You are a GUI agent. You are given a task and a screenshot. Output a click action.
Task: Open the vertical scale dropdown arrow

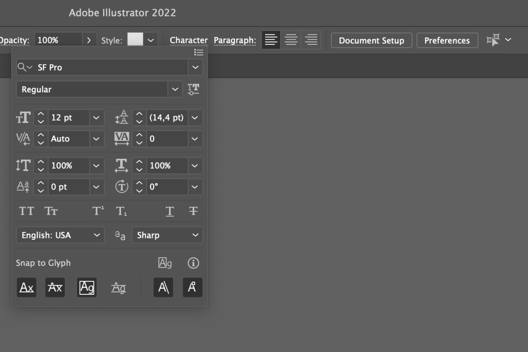96,166
